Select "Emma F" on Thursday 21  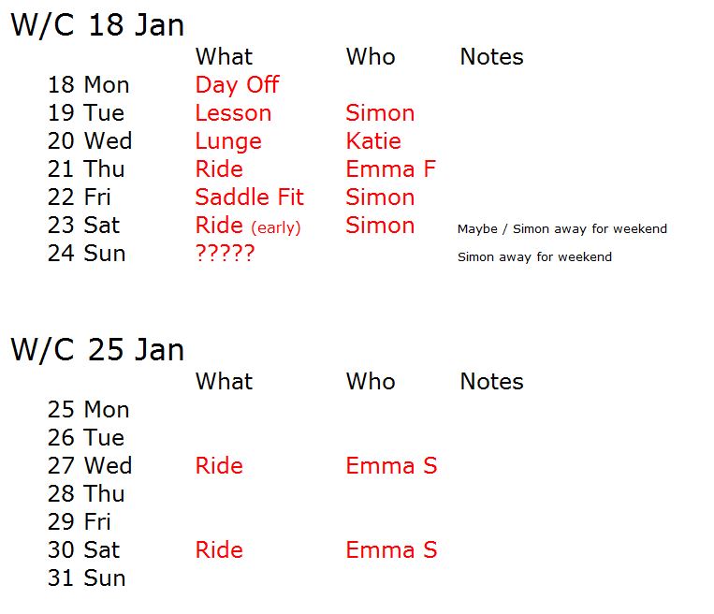390,169
